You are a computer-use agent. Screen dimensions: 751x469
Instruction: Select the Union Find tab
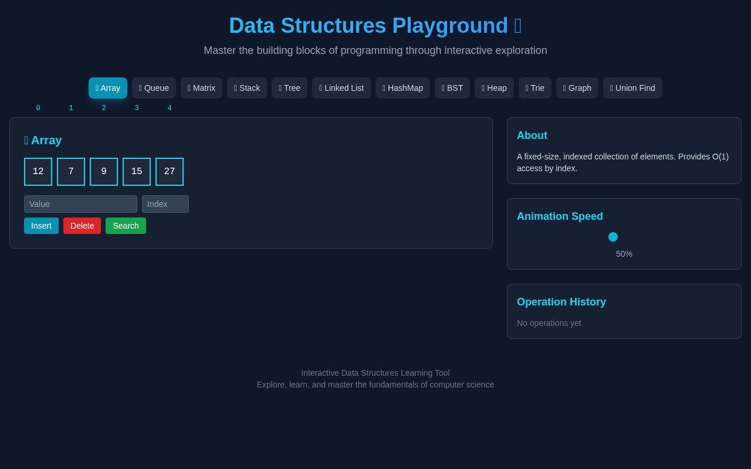click(632, 87)
